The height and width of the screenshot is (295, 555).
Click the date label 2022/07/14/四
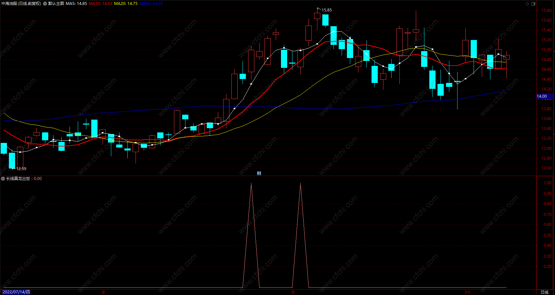point(16,292)
